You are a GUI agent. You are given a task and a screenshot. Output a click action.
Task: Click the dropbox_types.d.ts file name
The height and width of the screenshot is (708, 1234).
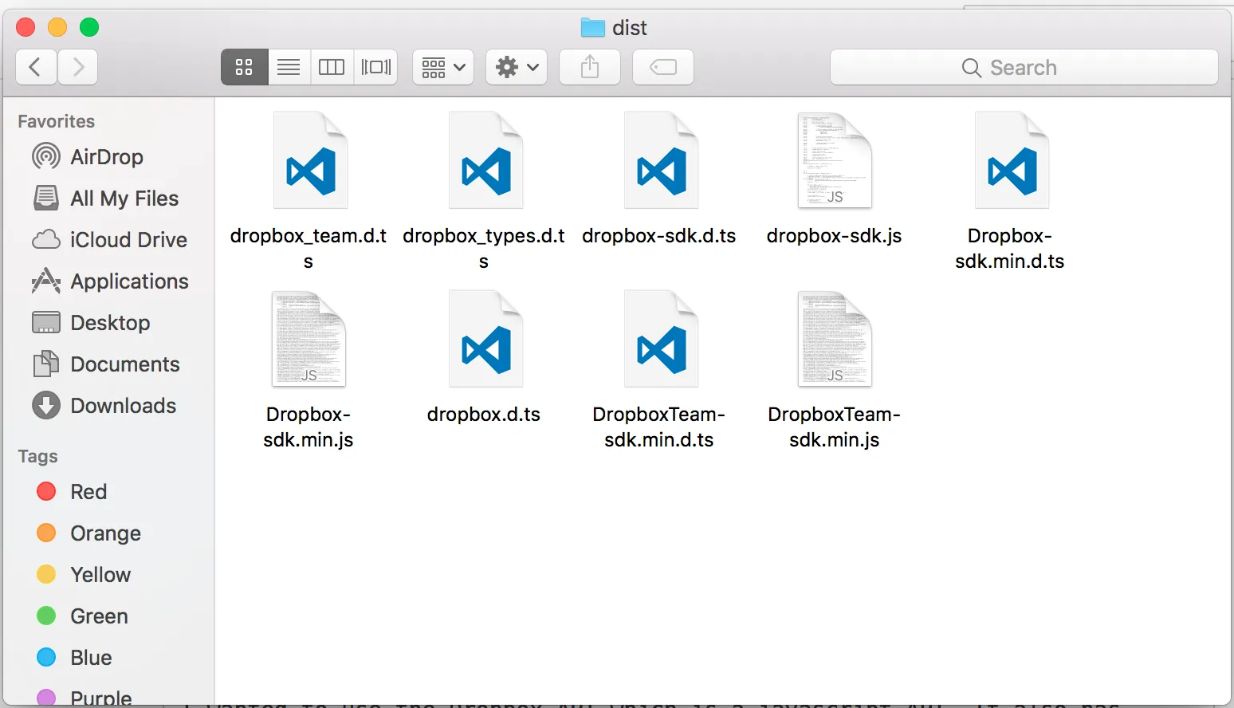click(484, 248)
